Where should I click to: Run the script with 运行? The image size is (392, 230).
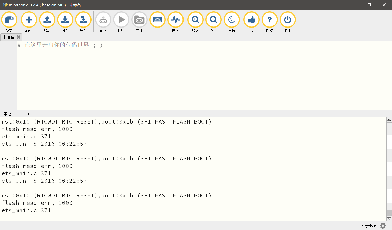point(121,22)
